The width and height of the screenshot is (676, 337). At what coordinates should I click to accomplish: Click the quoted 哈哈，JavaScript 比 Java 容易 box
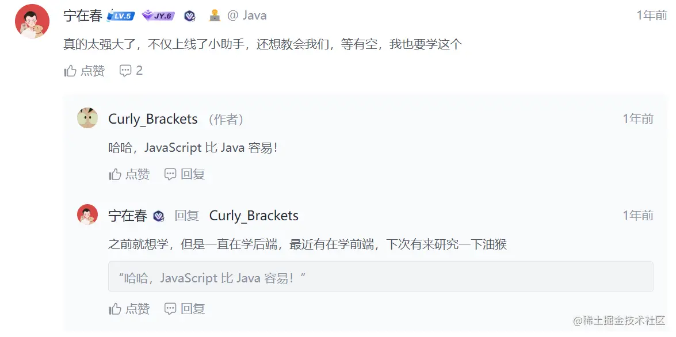point(381,277)
